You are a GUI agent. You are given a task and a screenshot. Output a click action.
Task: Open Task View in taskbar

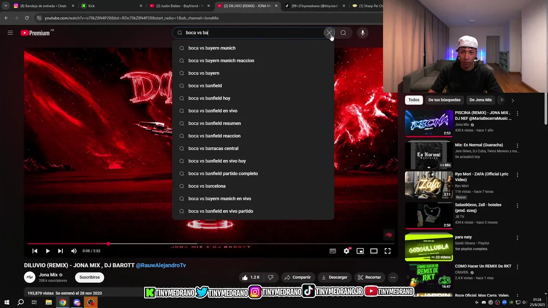34,302
